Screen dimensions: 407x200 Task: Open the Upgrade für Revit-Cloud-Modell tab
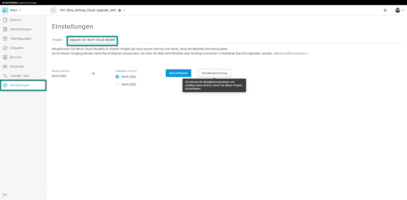pos(92,40)
